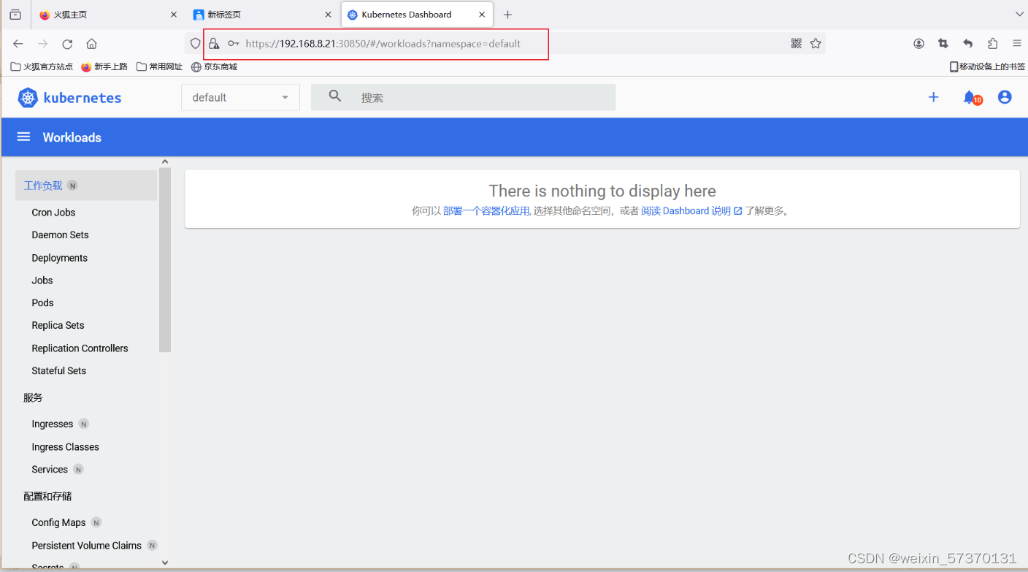Open the 阅读 Dashboard 说明 link
Image resolution: width=1028 pixels, height=572 pixels.
(691, 211)
